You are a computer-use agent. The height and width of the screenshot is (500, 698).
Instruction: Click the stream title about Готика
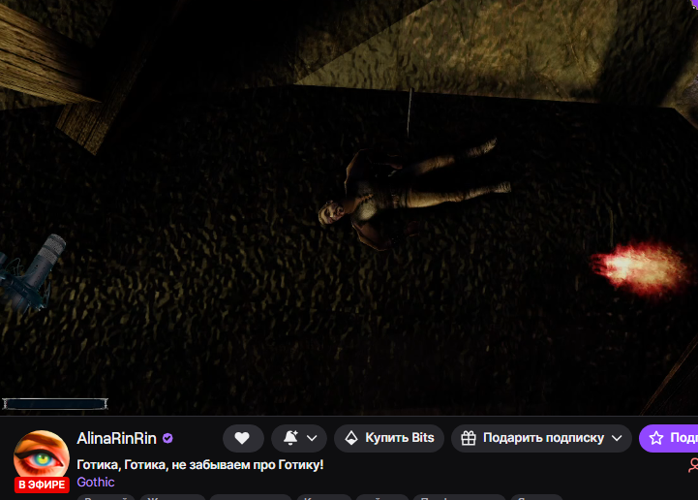point(199,465)
